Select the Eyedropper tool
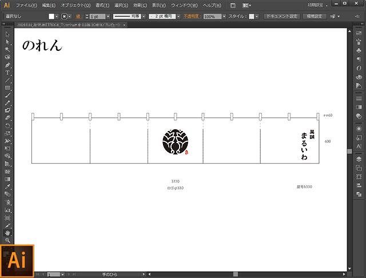 coord(7,186)
